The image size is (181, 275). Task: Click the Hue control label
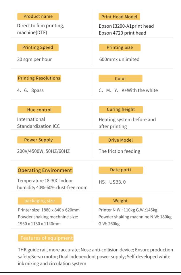pos(39,110)
